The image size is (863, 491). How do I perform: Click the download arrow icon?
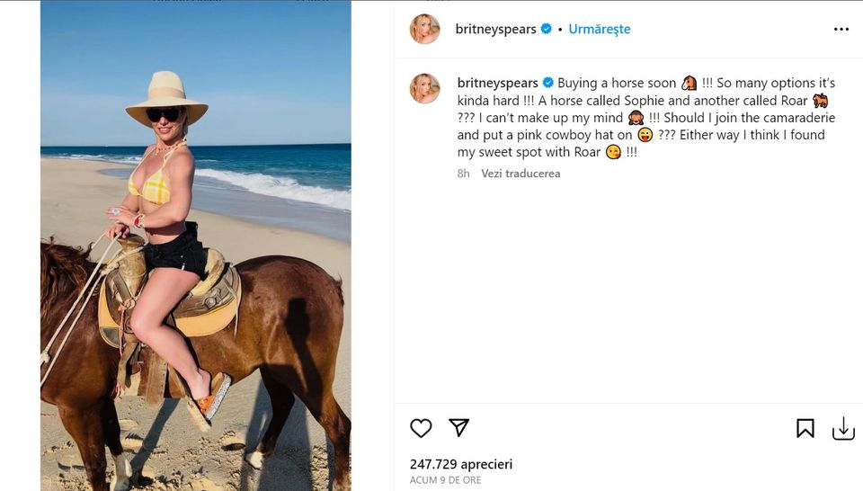tap(843, 429)
